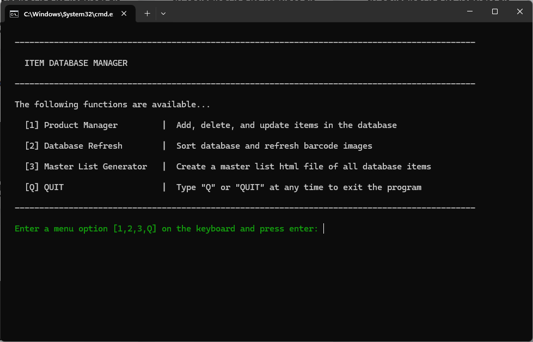533x342 pixels.
Task: Minimize the terminal window
Action: [469, 11]
